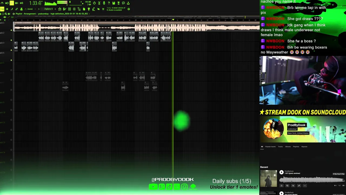Viewport: 346px width, 195px height.
Task: Unmute Track 7 with its mute dot
Action: [x=11, y=90]
